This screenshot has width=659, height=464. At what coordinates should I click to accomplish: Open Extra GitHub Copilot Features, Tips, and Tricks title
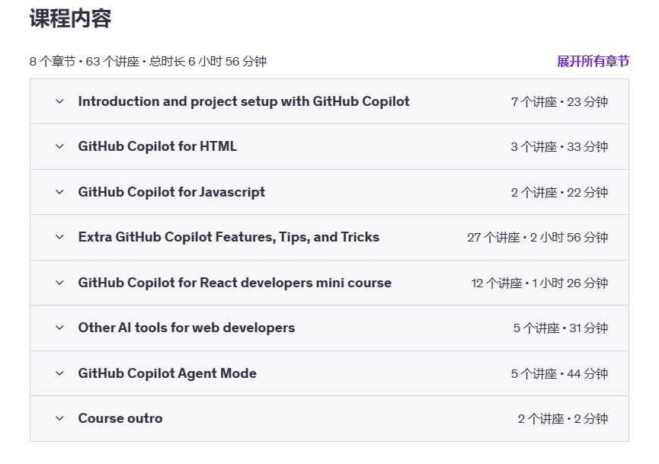point(229,237)
